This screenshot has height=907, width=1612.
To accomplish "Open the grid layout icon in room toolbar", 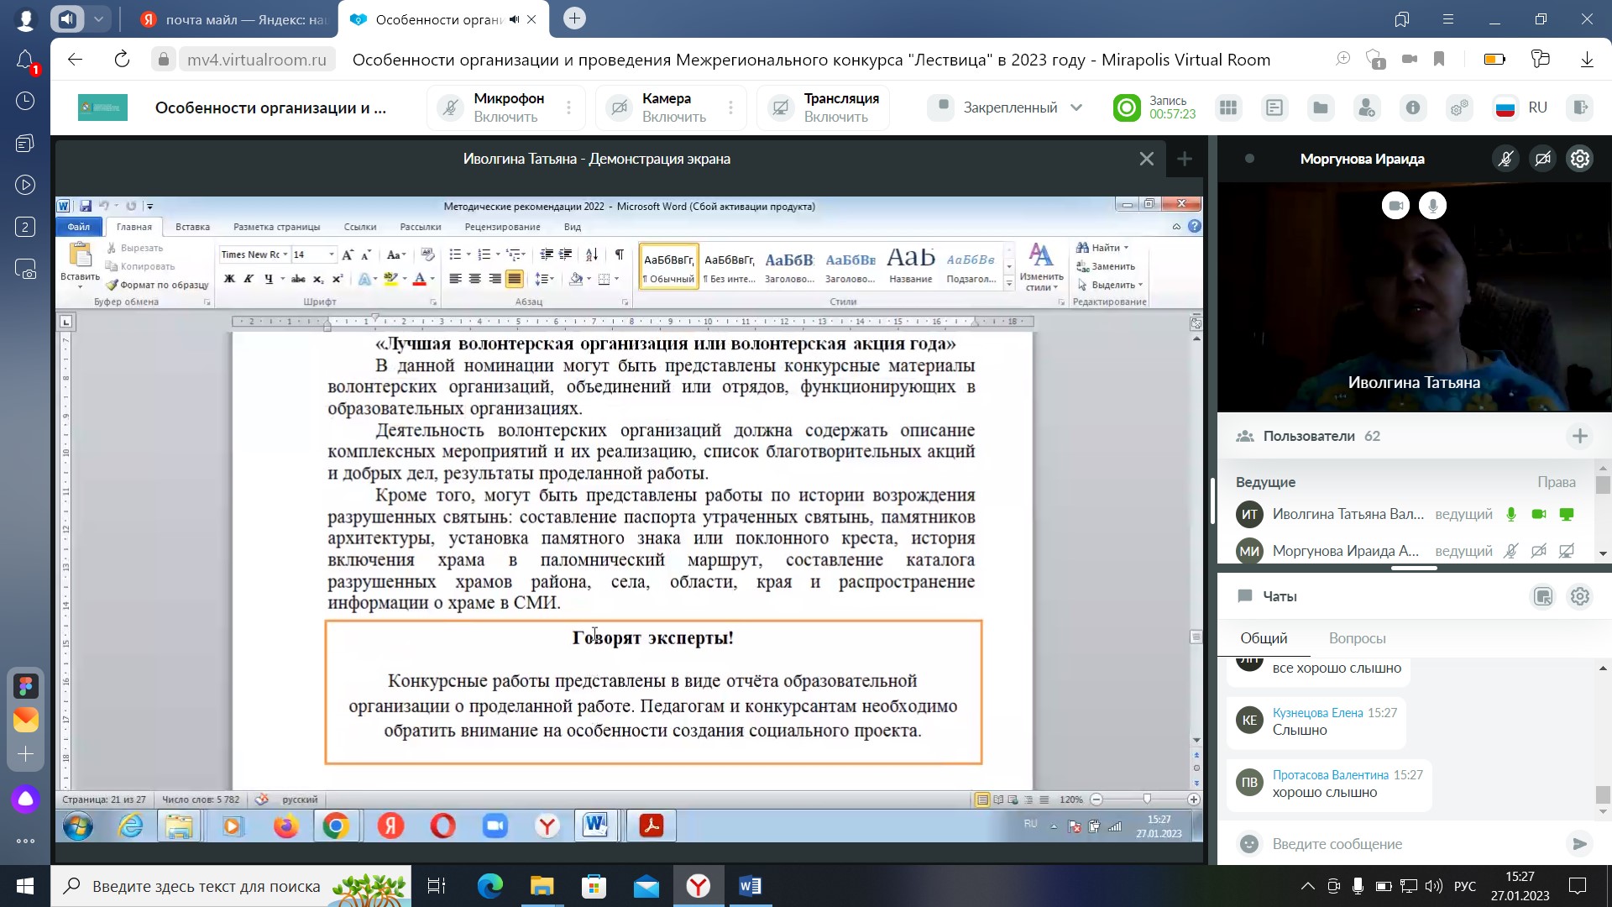I will 1228,107.
